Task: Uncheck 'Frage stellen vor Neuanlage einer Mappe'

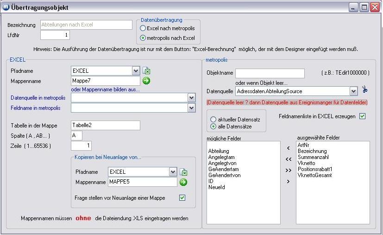Action: tap(182, 198)
